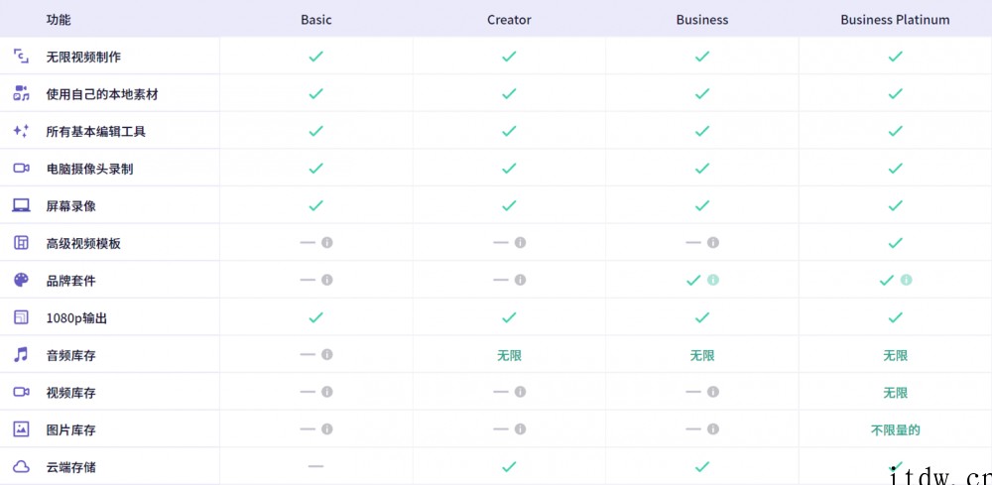Click the unlimited video creation icon
The image size is (992, 485).
pyautogui.click(x=22, y=57)
